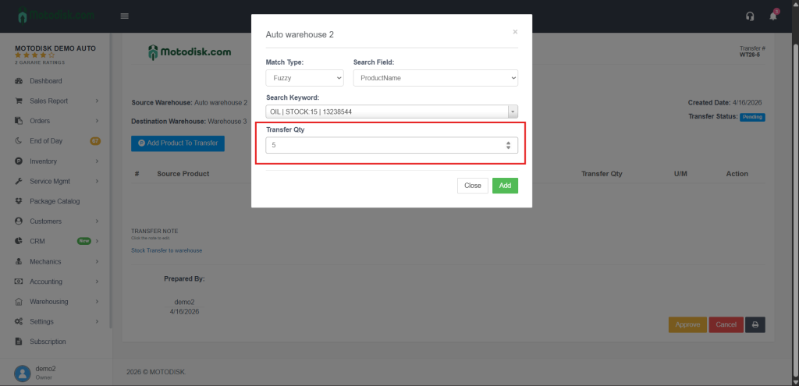Open Package Catalog in the sidebar
799x386 pixels.
coord(55,201)
